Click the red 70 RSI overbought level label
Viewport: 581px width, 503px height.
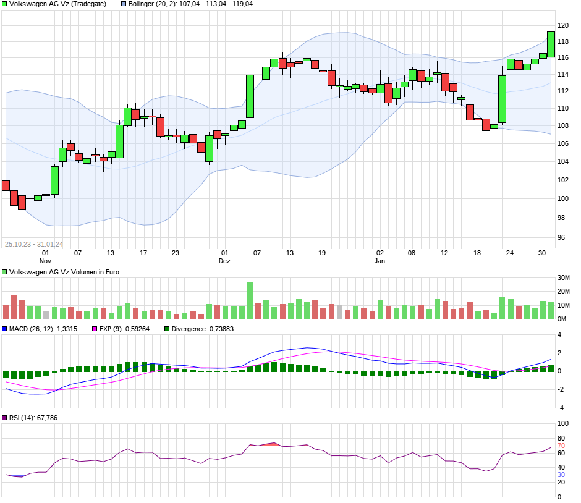click(x=561, y=446)
